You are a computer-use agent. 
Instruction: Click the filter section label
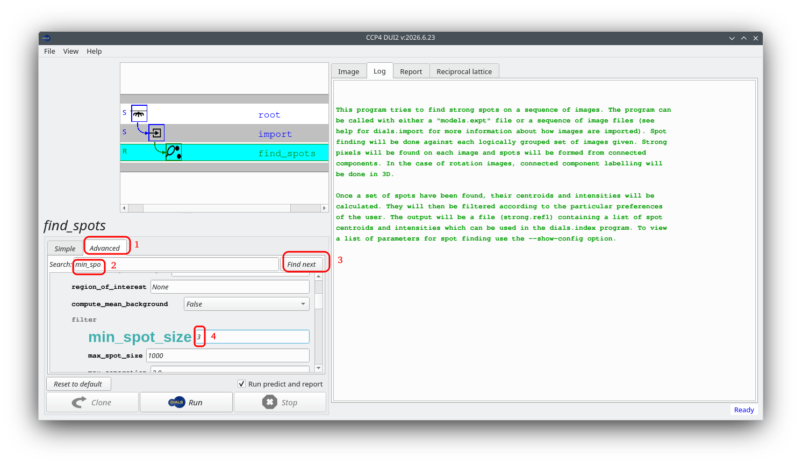coord(84,319)
